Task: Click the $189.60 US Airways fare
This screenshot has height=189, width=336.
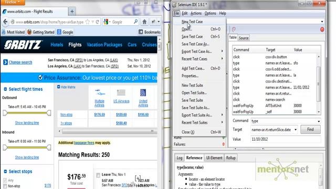Action: pyautogui.click(x=121, y=115)
